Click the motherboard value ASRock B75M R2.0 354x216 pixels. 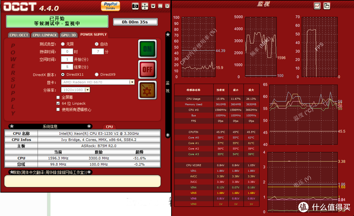(99, 146)
